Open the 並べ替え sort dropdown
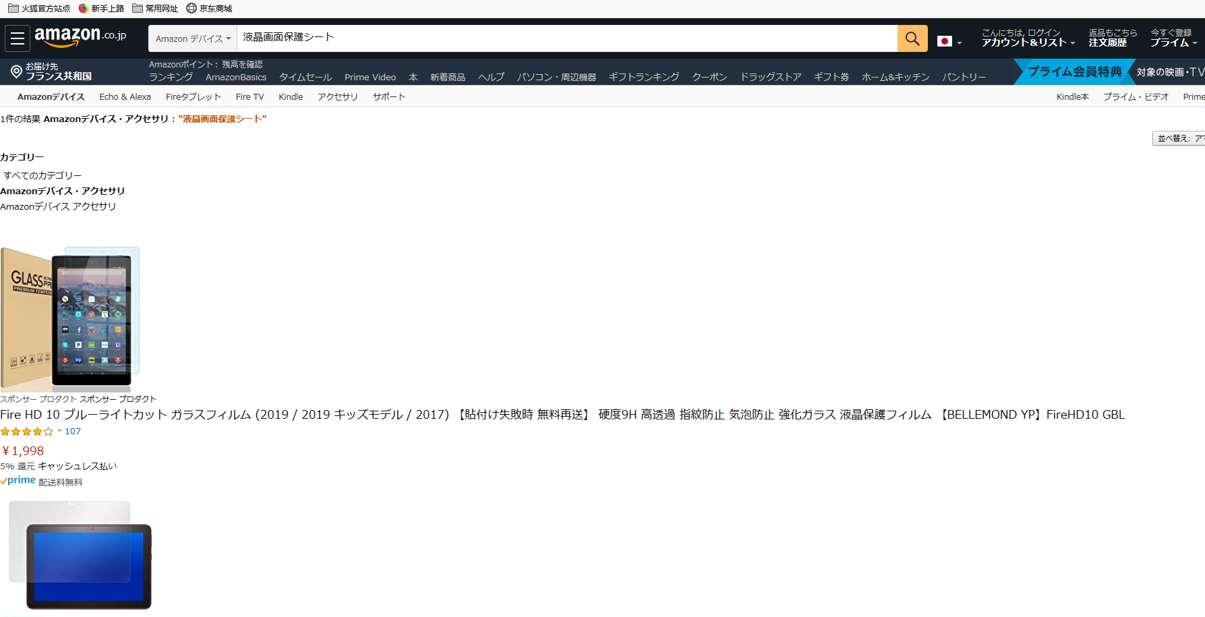 1179,138
